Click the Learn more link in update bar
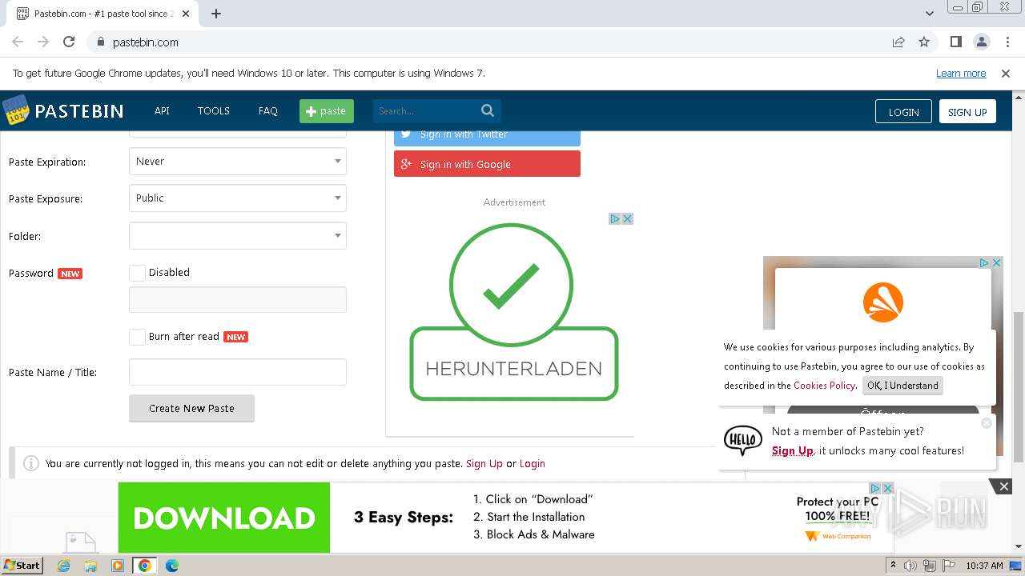The height and width of the screenshot is (576, 1025). [x=961, y=73]
